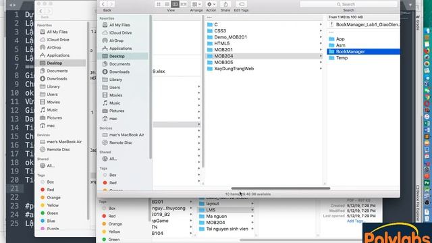
Task: Select Desktop in front Finder sidebar
Action: click(x=117, y=56)
